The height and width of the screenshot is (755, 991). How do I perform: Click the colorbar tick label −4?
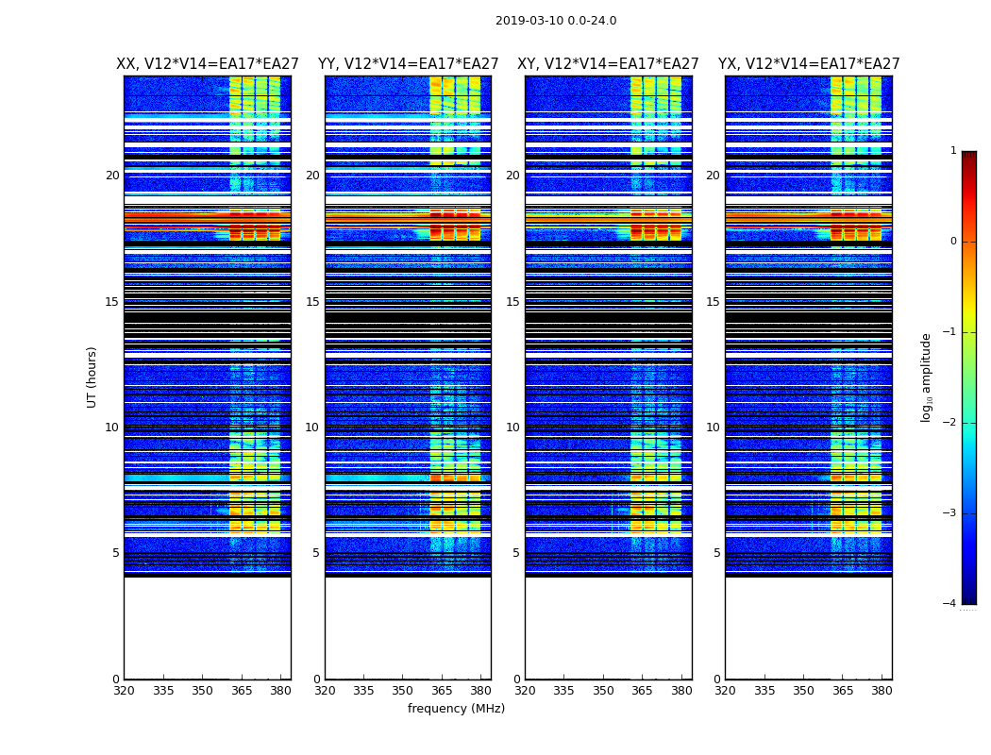[x=949, y=604]
